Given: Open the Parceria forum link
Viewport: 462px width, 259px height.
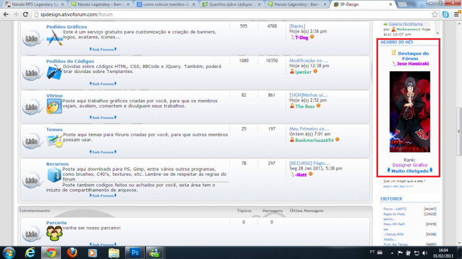Looking at the screenshot, I should [56, 223].
